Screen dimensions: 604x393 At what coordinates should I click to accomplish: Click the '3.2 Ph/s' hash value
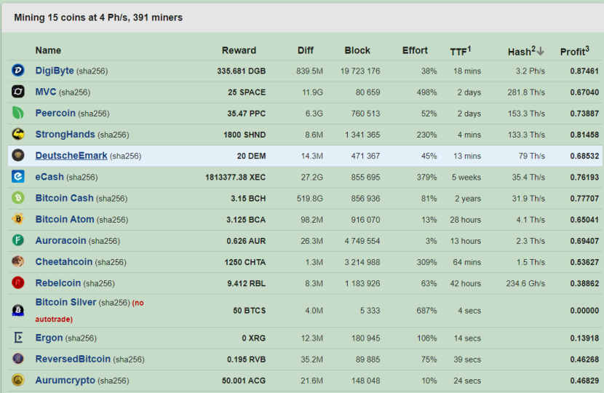pyautogui.click(x=531, y=71)
